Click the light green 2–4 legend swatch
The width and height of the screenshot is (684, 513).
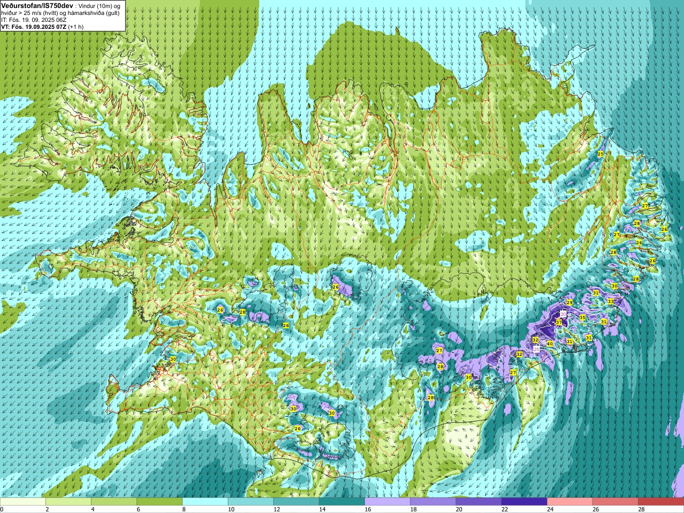point(68,502)
